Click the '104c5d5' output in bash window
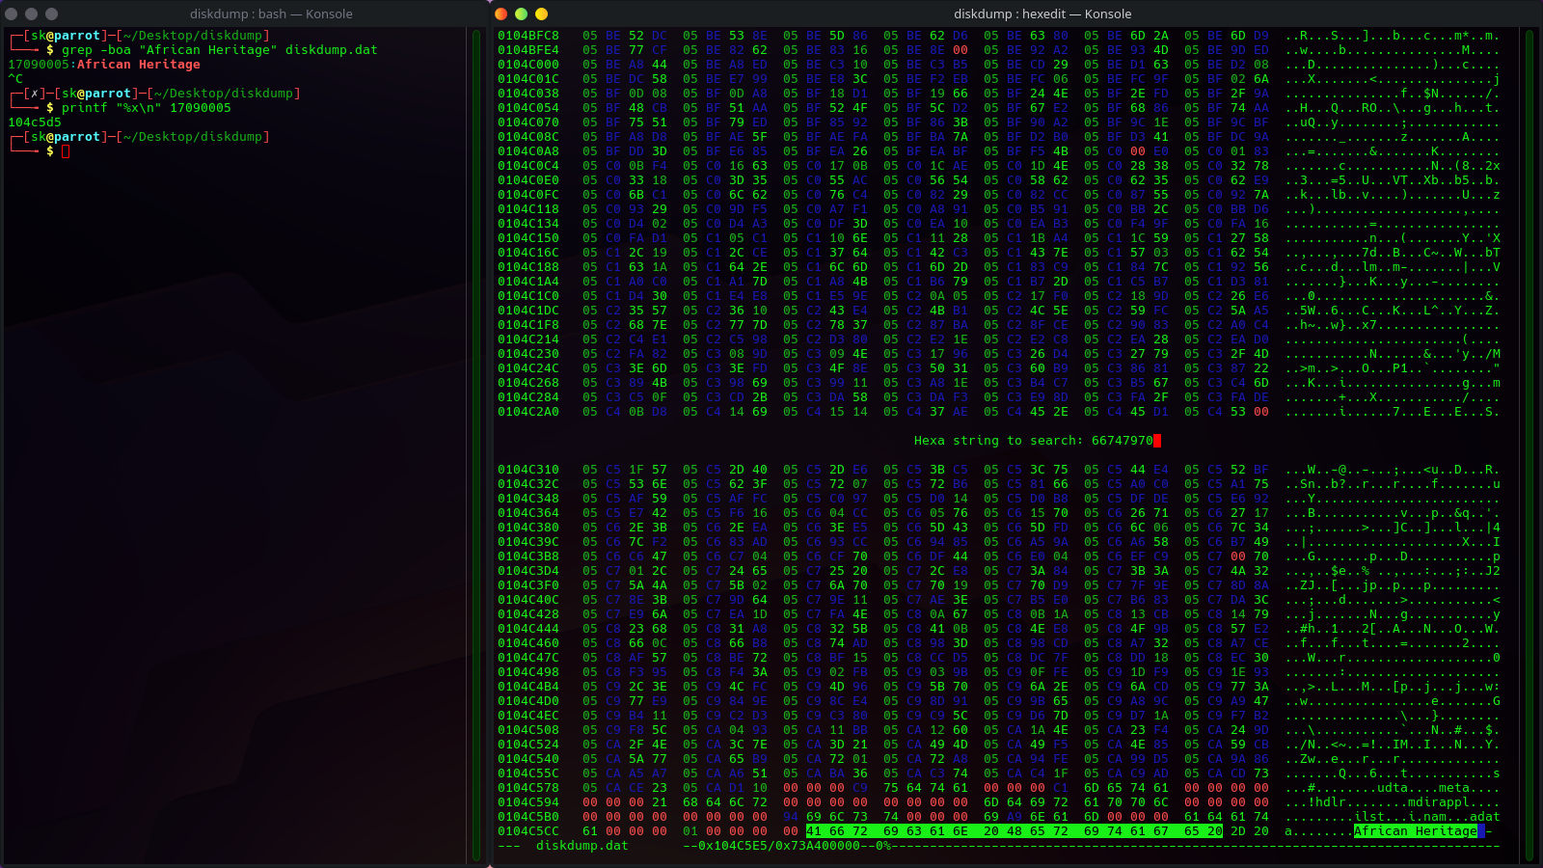 point(35,122)
